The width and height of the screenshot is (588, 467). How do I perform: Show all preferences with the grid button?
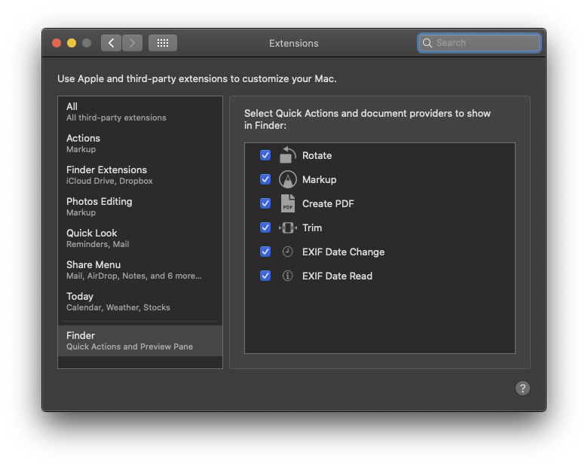click(163, 43)
